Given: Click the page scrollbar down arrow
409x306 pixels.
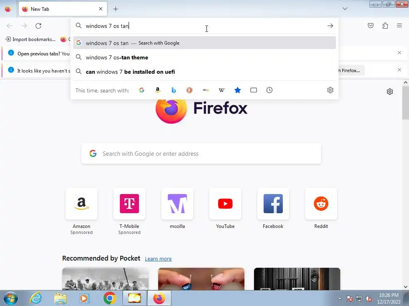Looking at the screenshot, I should pyautogui.click(x=405, y=287).
